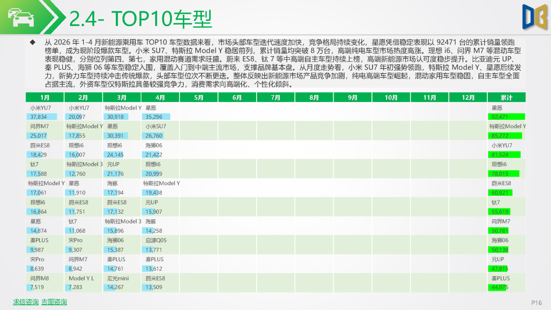551x310 pixels.
Task: Click the 9,307 value in February
Action: (x=75, y=250)
